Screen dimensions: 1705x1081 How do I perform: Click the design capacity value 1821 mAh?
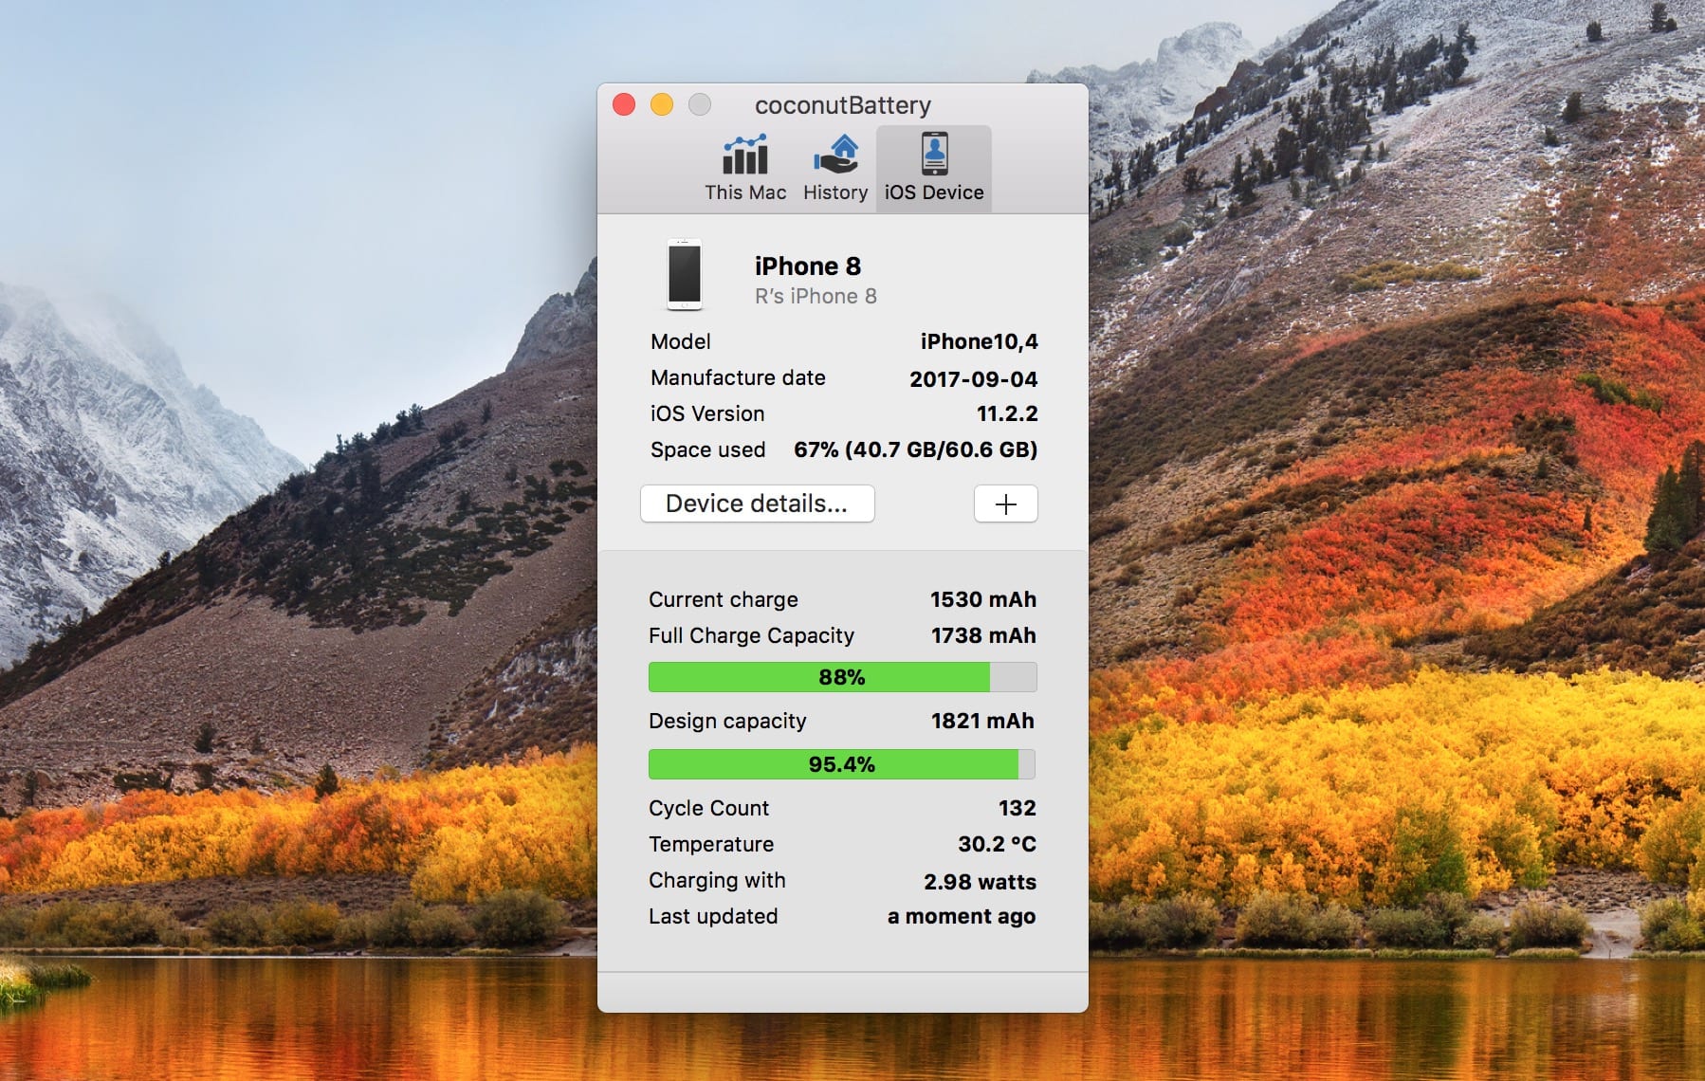pyautogui.click(x=982, y=721)
